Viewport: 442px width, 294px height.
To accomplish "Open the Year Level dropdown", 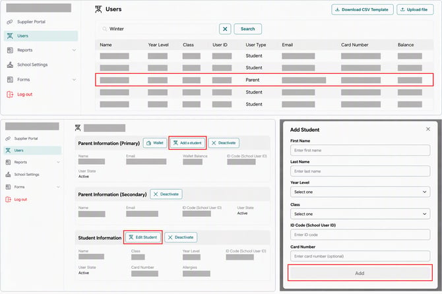I will click(360, 192).
